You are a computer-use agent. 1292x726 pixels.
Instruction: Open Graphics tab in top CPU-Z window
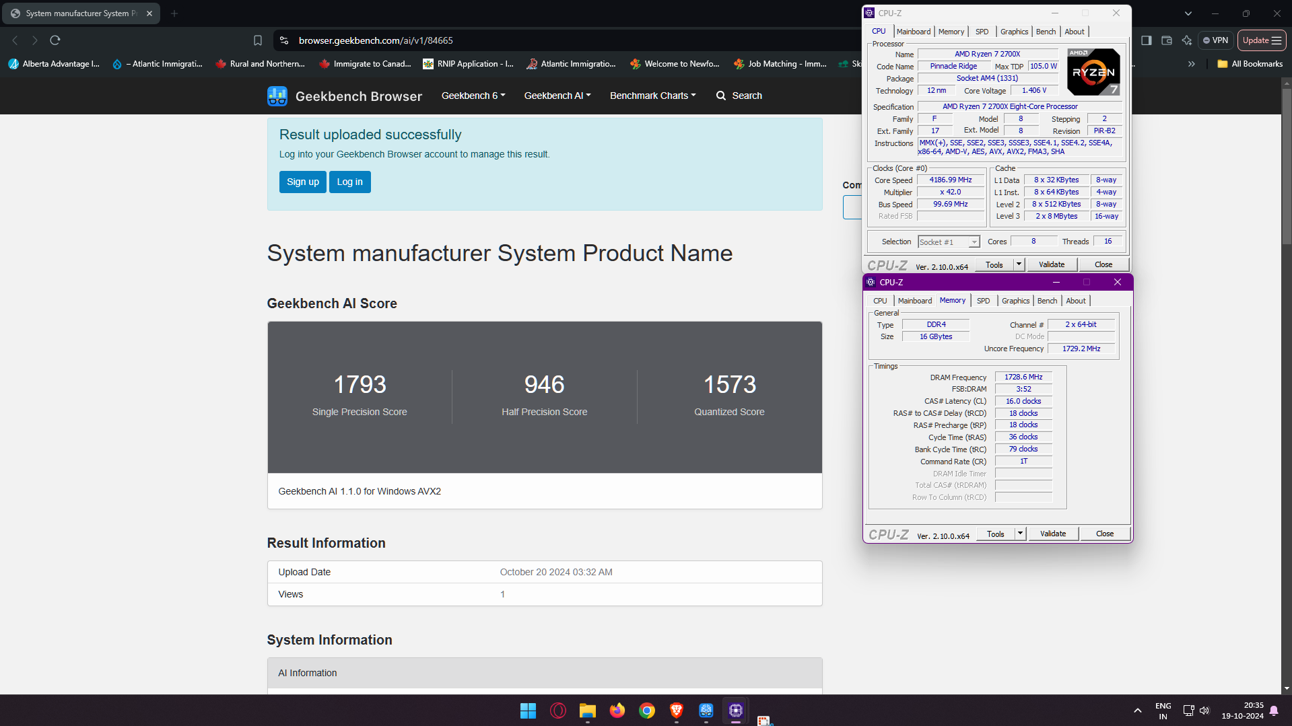1014,32
